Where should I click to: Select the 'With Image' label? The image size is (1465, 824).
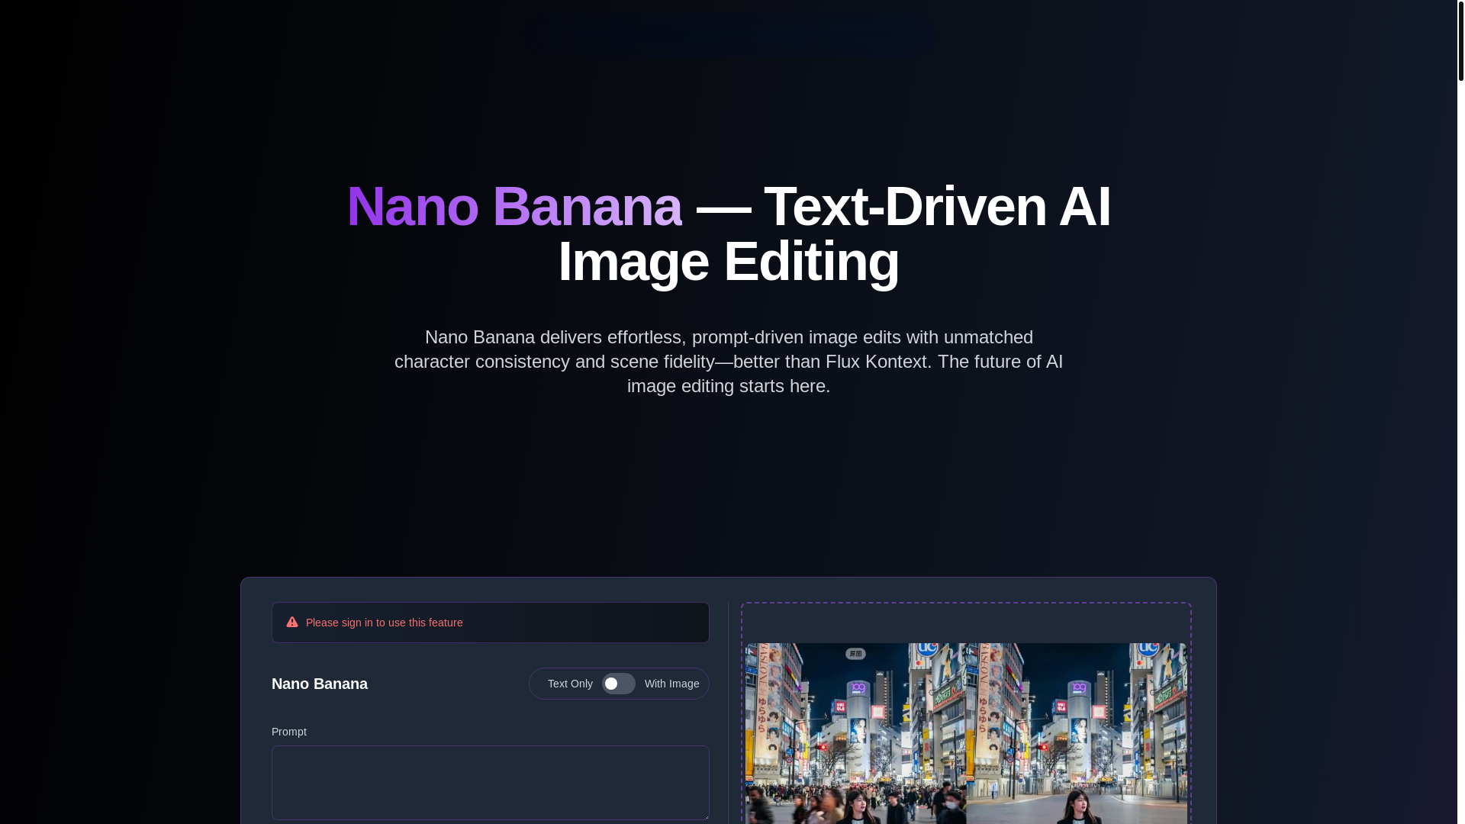pos(671,684)
